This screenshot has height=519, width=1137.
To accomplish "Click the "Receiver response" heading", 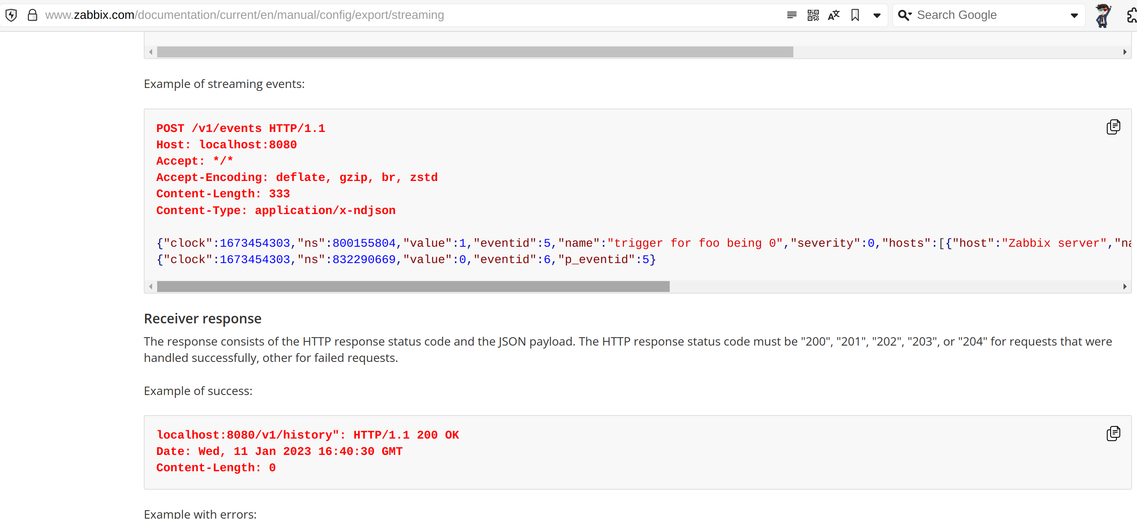I will click(202, 318).
